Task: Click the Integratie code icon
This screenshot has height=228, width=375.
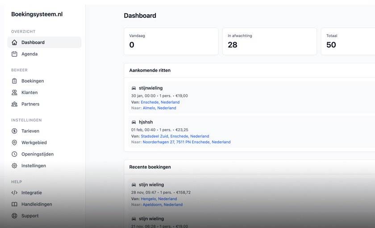Action: click(x=14, y=193)
